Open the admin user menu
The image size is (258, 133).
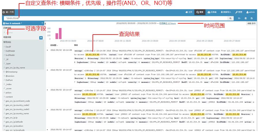[x=250, y=12]
